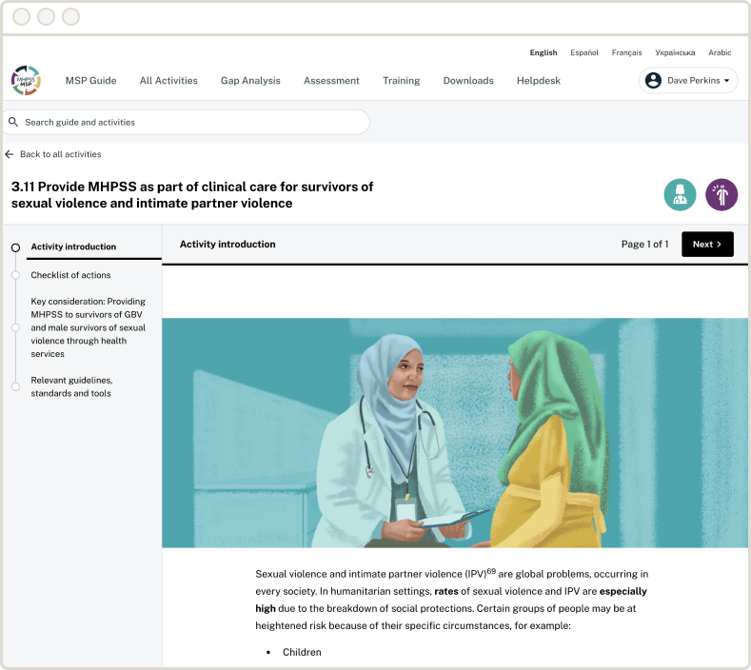Go to the Downloads page
751x670 pixels.
pyautogui.click(x=468, y=81)
